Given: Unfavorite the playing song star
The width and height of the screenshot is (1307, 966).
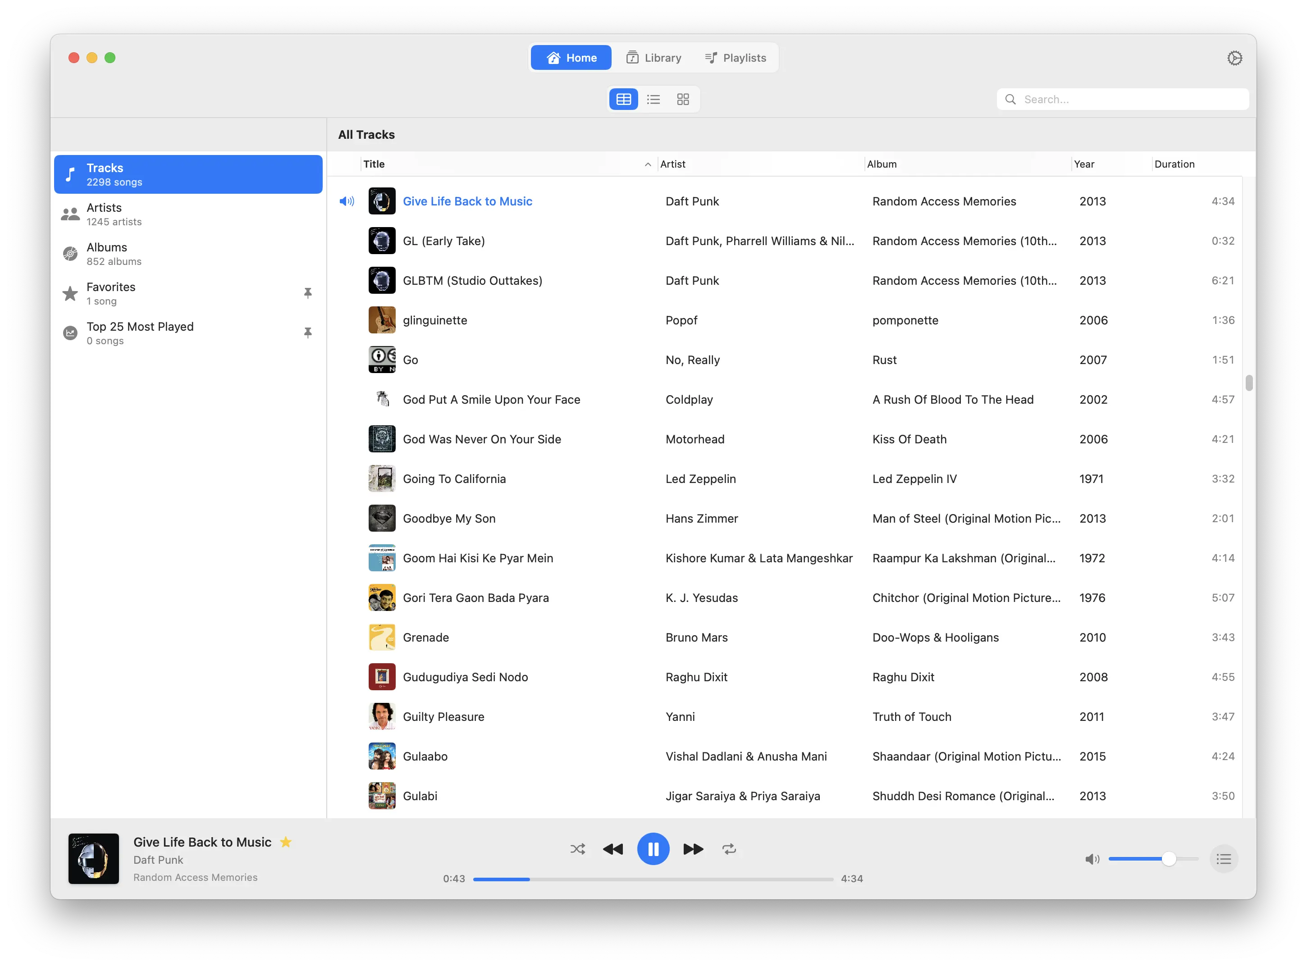Looking at the screenshot, I should [285, 842].
